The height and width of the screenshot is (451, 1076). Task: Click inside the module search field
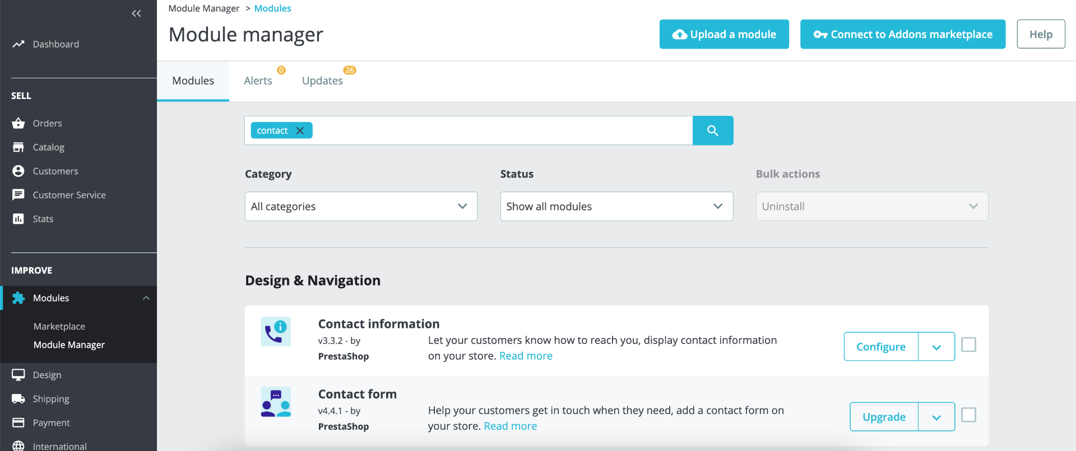point(499,130)
